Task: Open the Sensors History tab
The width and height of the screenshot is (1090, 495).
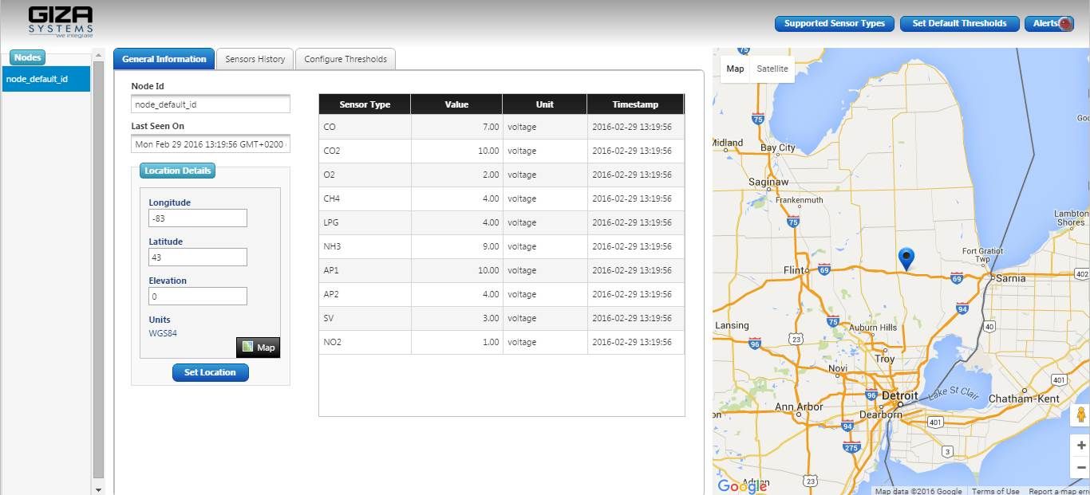Action: tap(255, 59)
